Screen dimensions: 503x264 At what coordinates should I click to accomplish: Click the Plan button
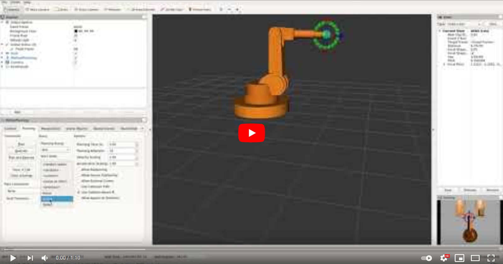21,144
